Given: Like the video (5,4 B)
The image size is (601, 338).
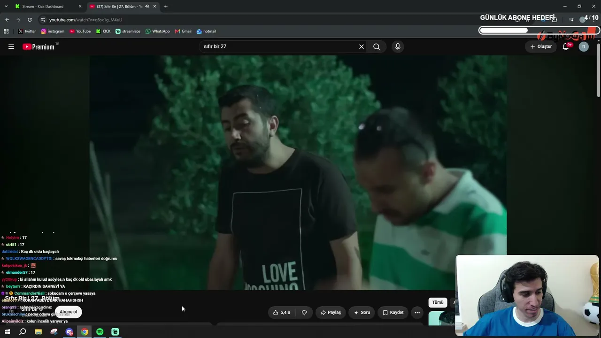Looking at the screenshot, I should 282,313.
